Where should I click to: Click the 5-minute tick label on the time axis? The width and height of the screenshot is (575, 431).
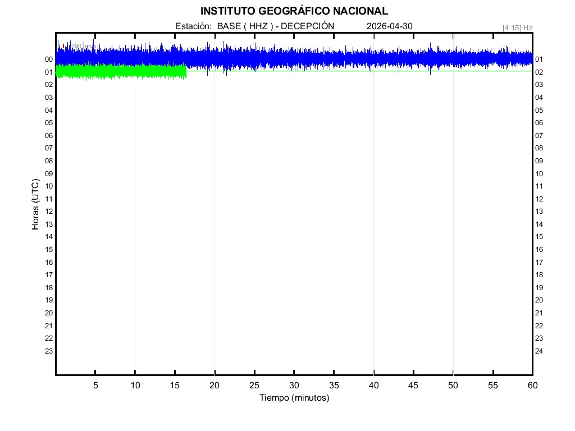click(x=95, y=386)
